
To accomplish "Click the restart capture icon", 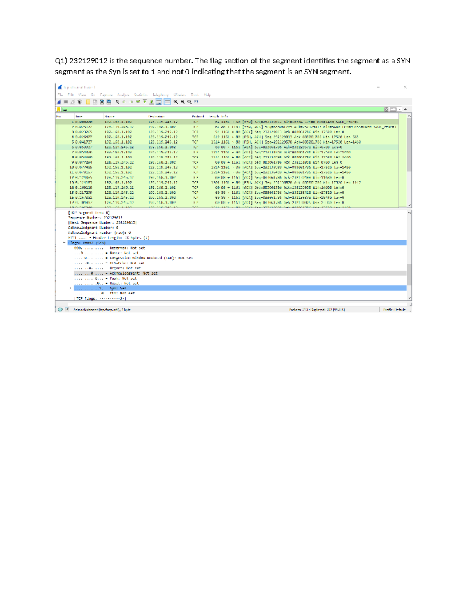I will click(73, 102).
